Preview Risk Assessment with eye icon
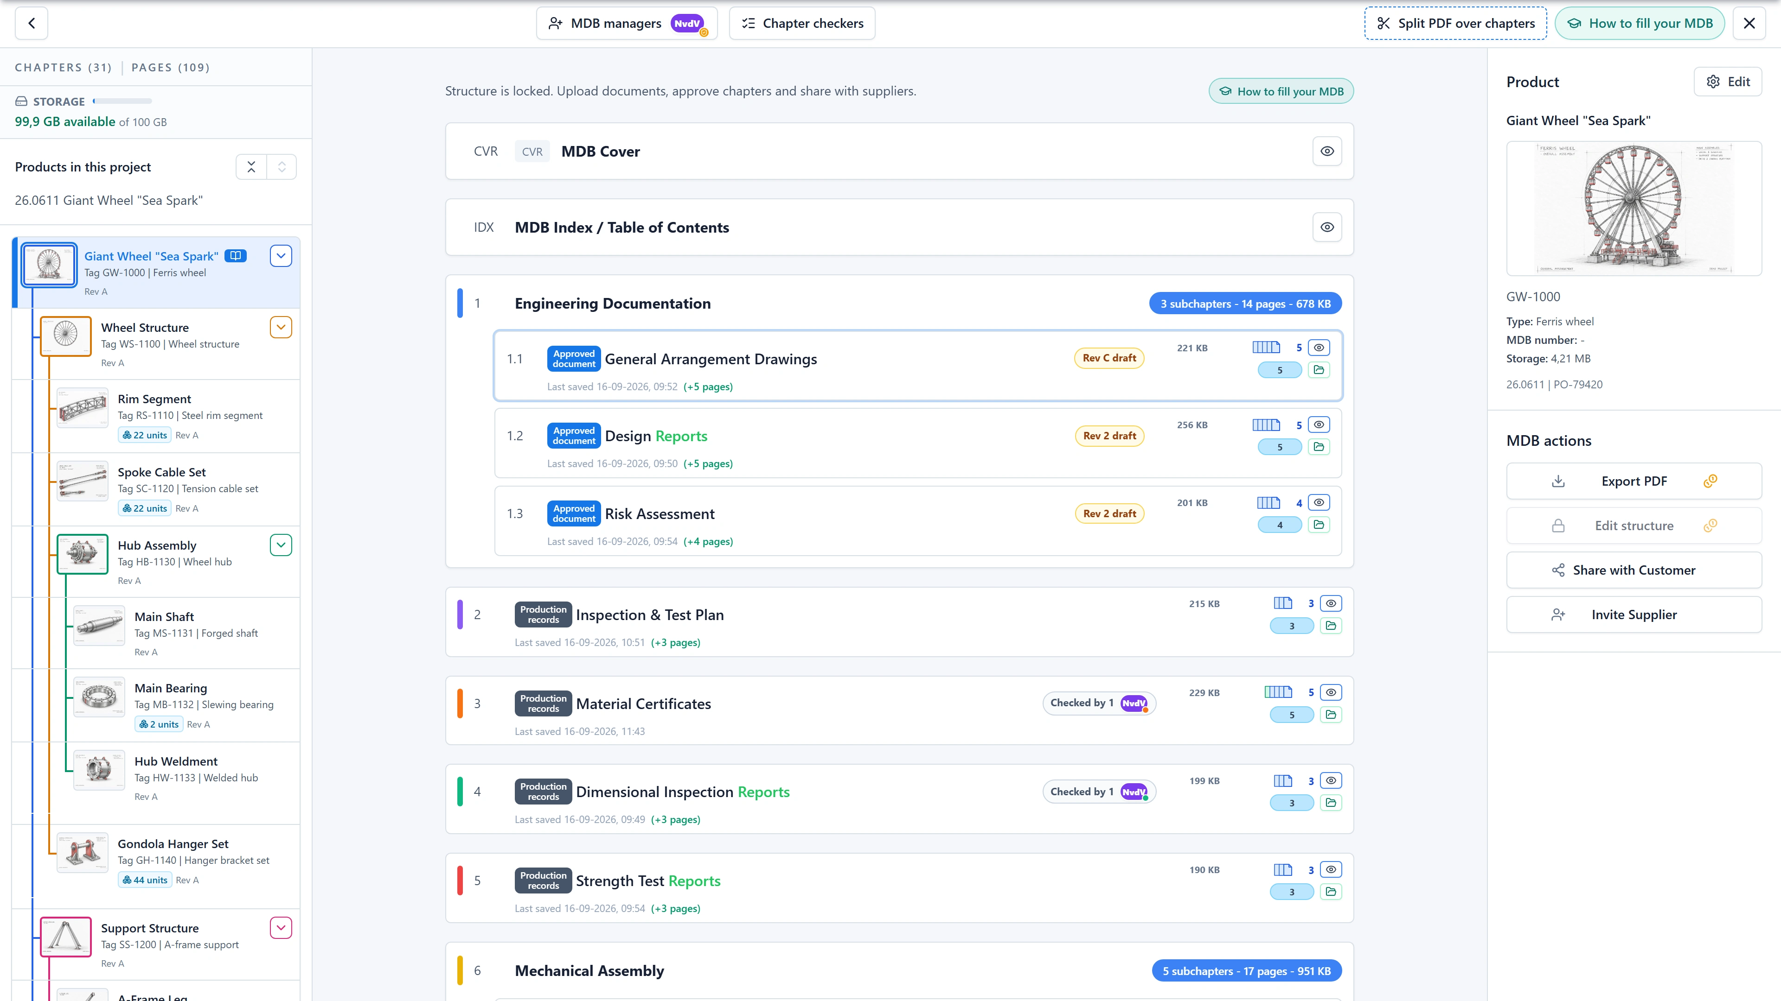 [1319, 502]
